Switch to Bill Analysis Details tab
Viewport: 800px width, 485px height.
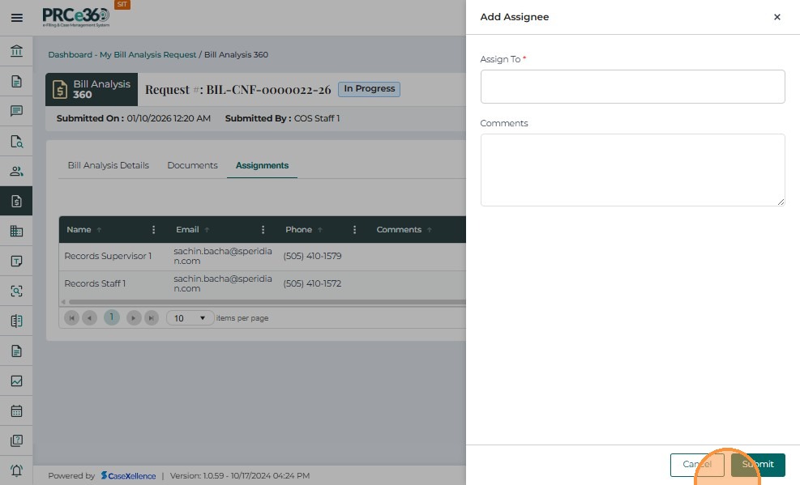[x=108, y=165]
